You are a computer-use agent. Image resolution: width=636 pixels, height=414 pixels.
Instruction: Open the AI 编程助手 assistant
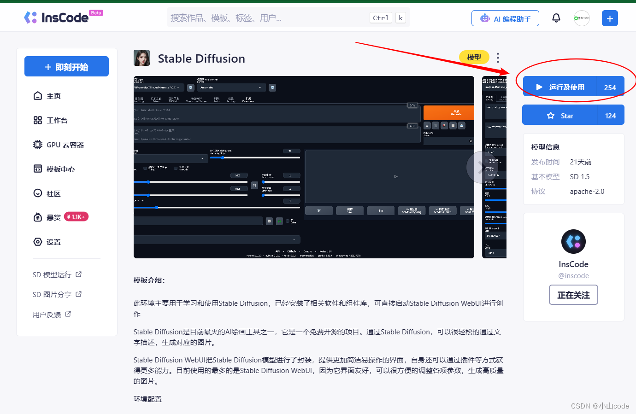click(x=505, y=18)
